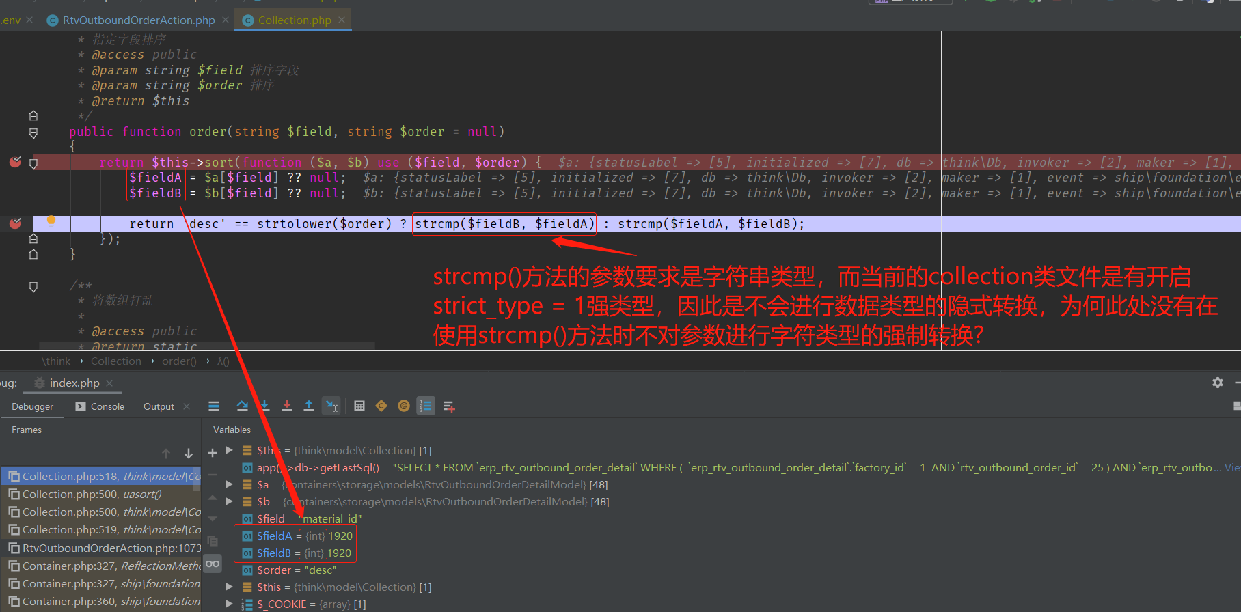Screen dimensions: 1241x612
Task: Open the Console tab
Action: point(100,406)
